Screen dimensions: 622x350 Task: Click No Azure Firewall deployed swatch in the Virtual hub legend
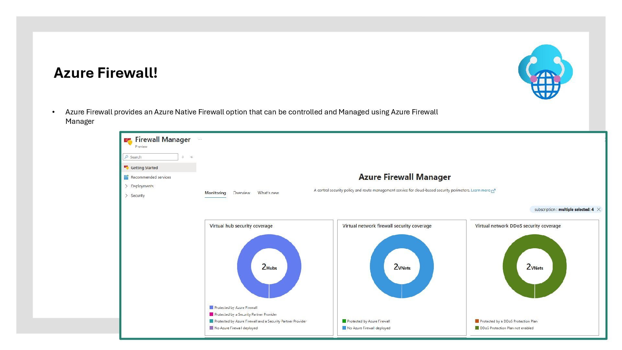click(x=211, y=328)
